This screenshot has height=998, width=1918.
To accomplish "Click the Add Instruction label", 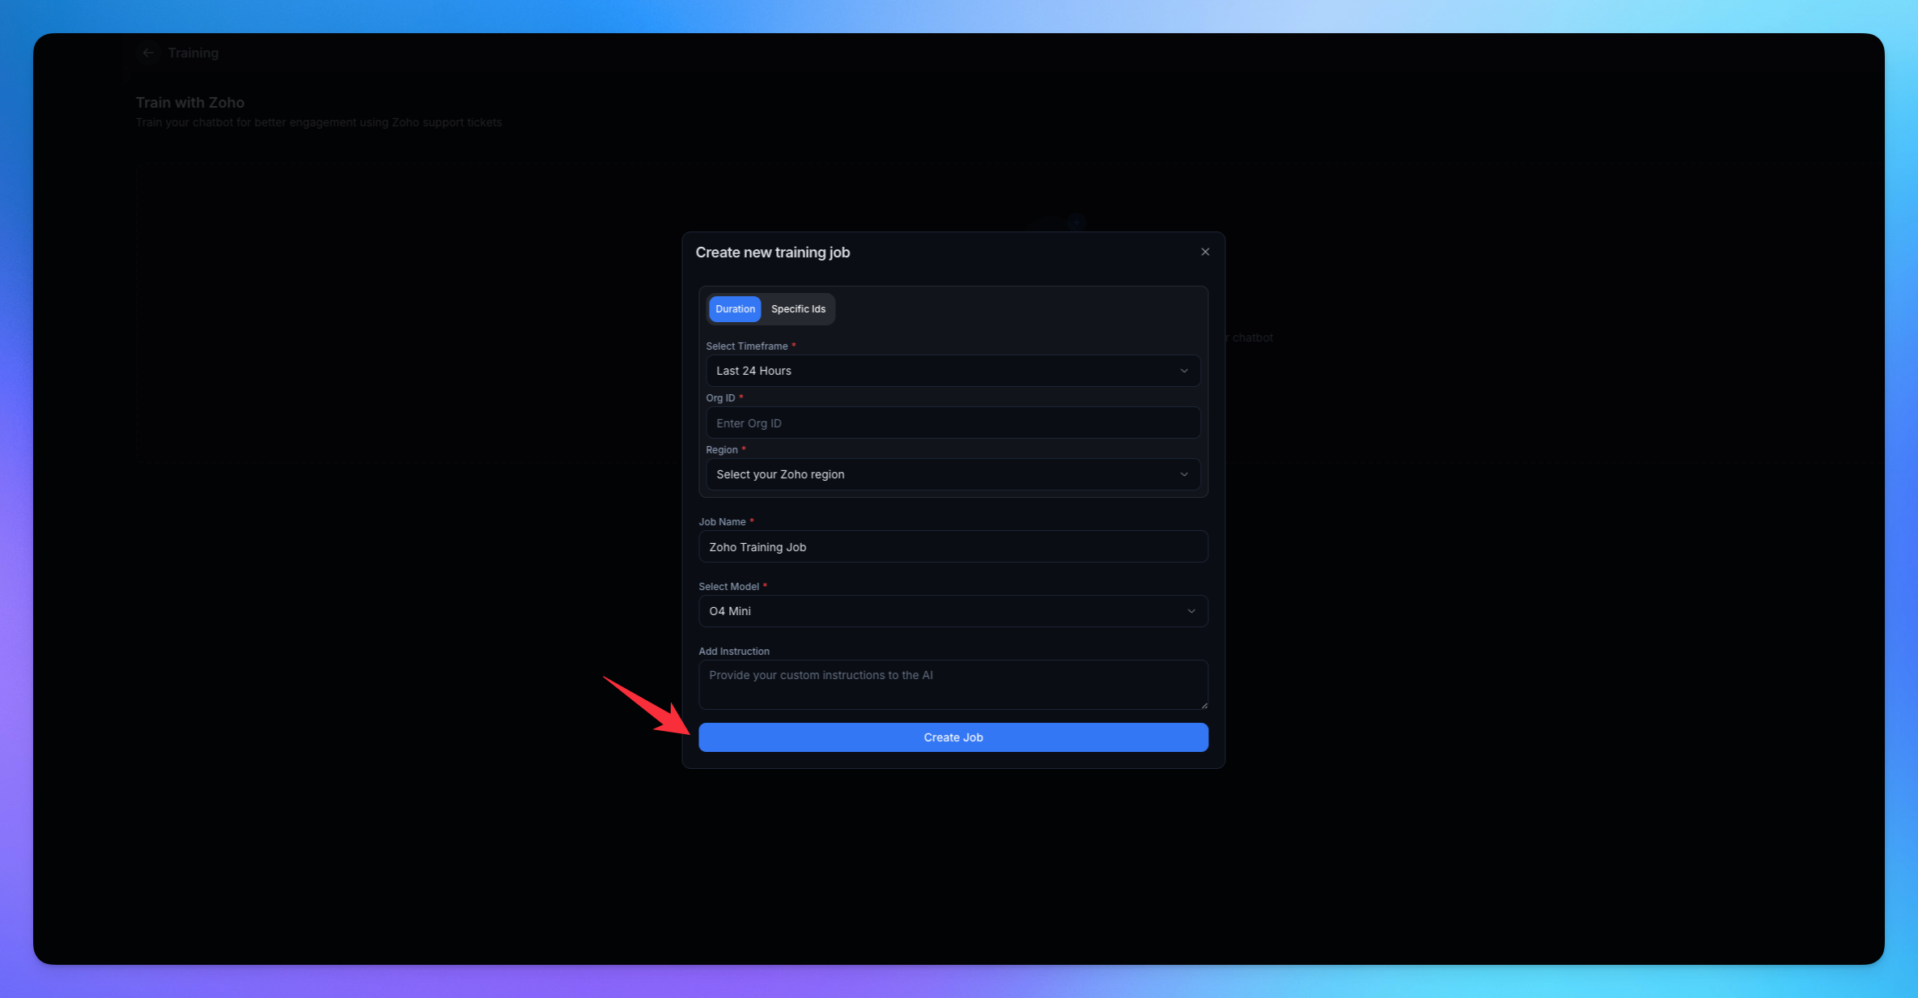I will tap(734, 652).
